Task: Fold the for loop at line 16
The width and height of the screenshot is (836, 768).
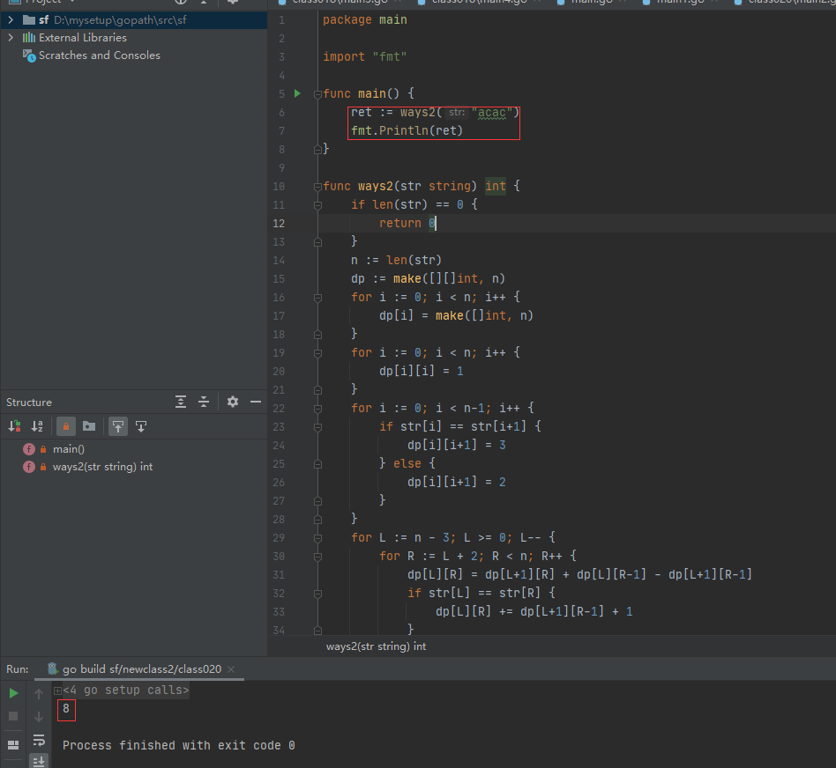Action: coord(317,298)
